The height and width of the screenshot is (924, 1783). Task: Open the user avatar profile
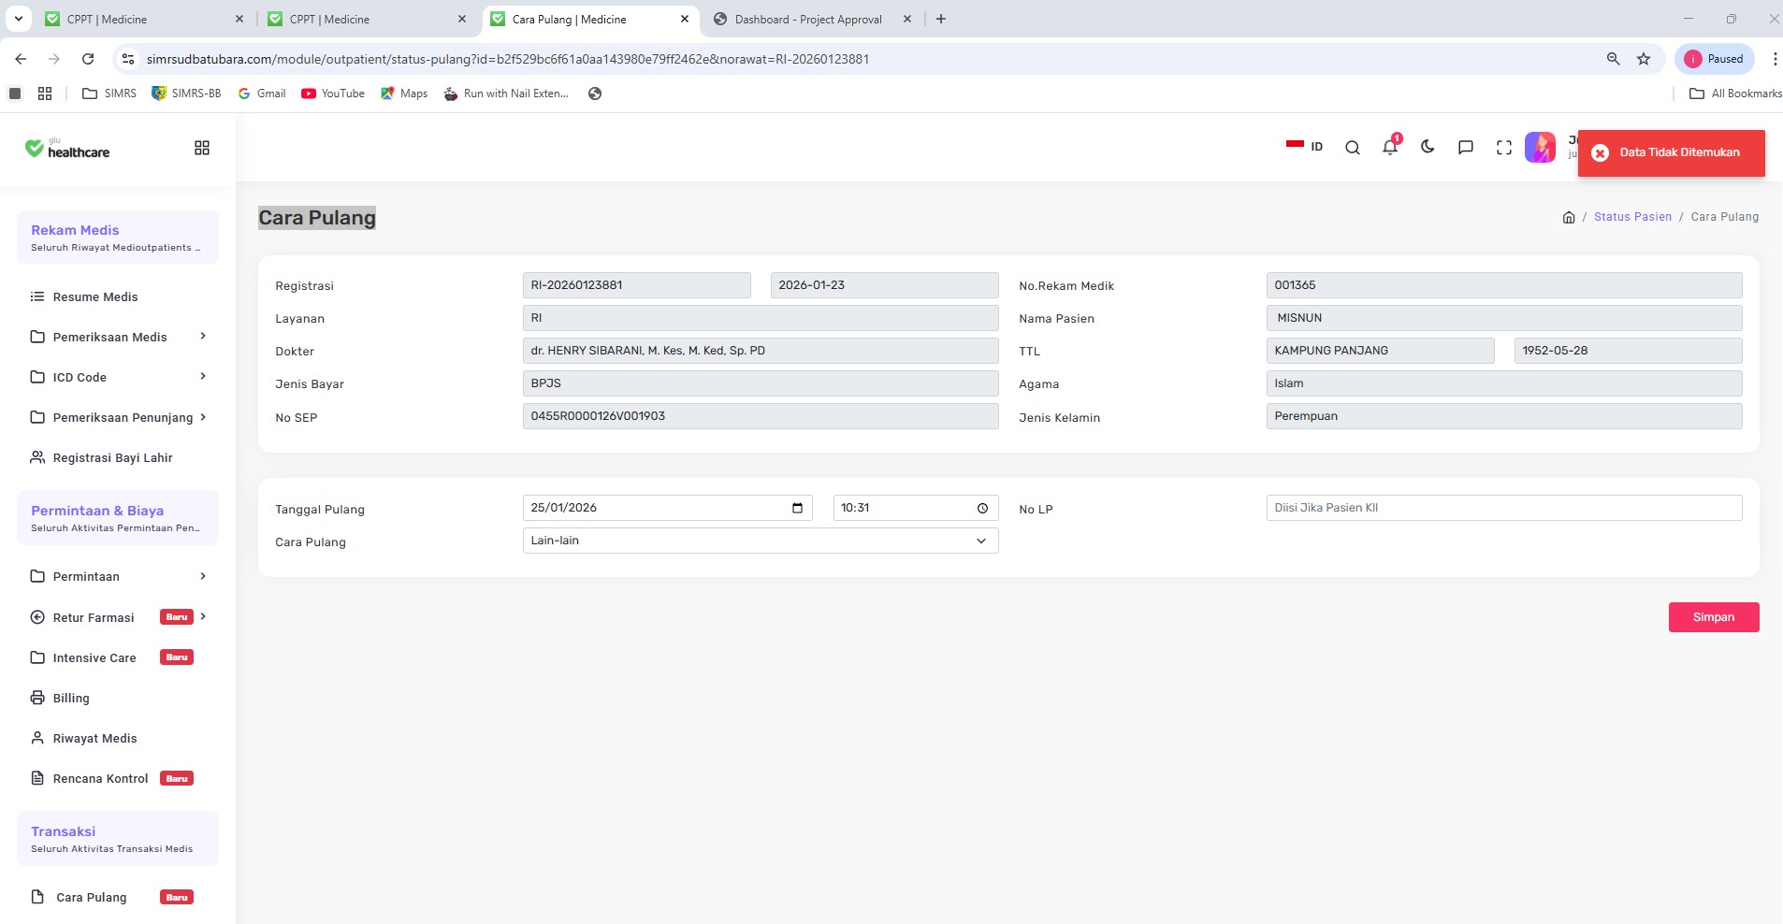(x=1540, y=147)
